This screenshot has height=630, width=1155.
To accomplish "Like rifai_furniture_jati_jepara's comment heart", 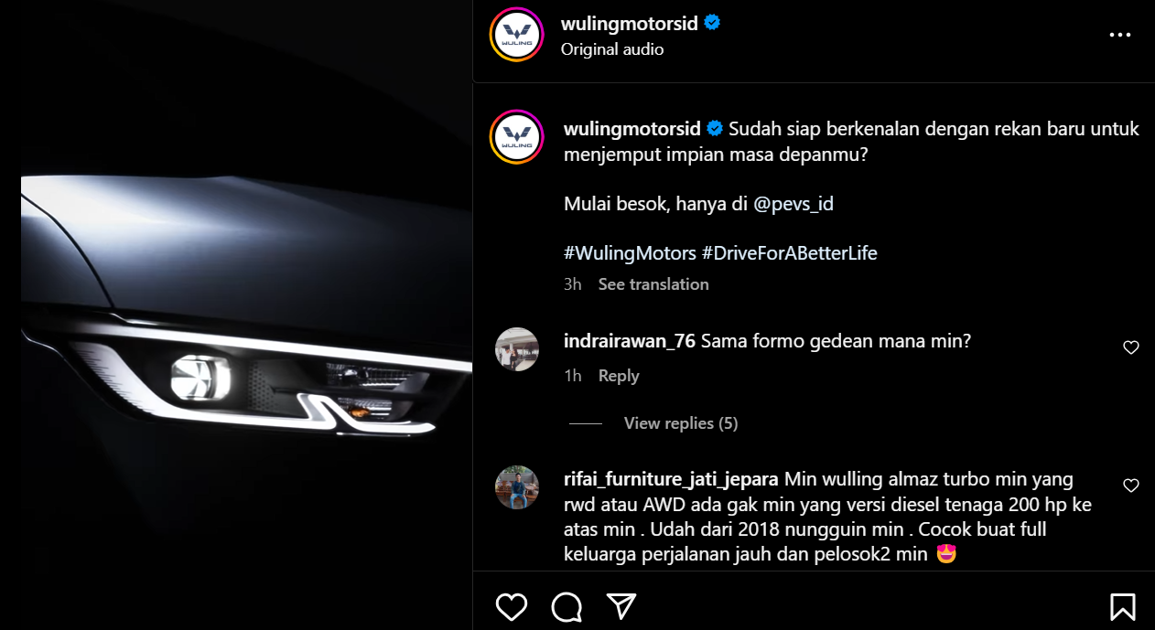I will [x=1131, y=486].
